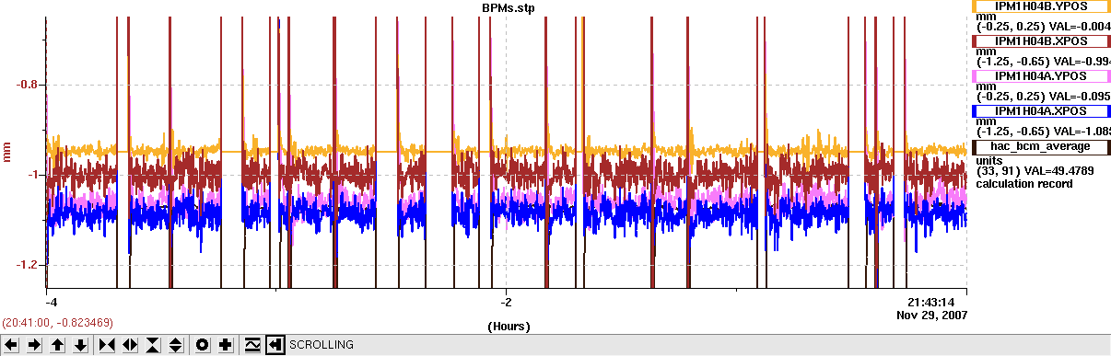This screenshot has width=1111, height=356.
Task: Shift the plot up with up arrow
Action: tap(57, 345)
